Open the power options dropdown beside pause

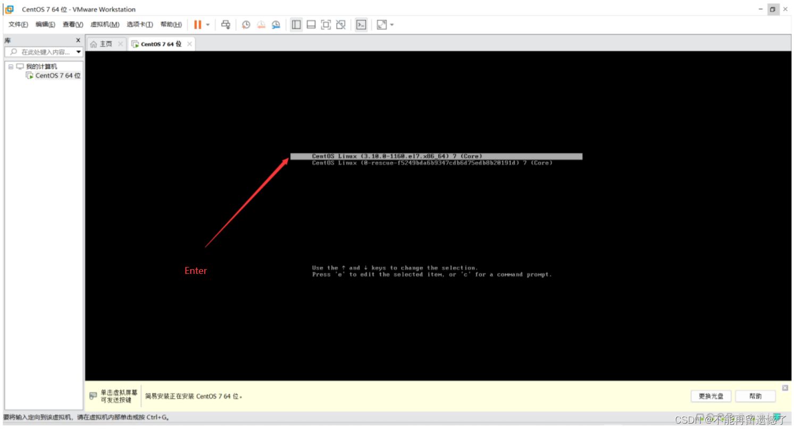207,25
